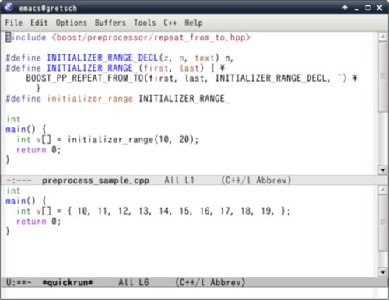Click the upper pane scrollbar thumb
This screenshot has height=300, width=389.
click(x=383, y=77)
